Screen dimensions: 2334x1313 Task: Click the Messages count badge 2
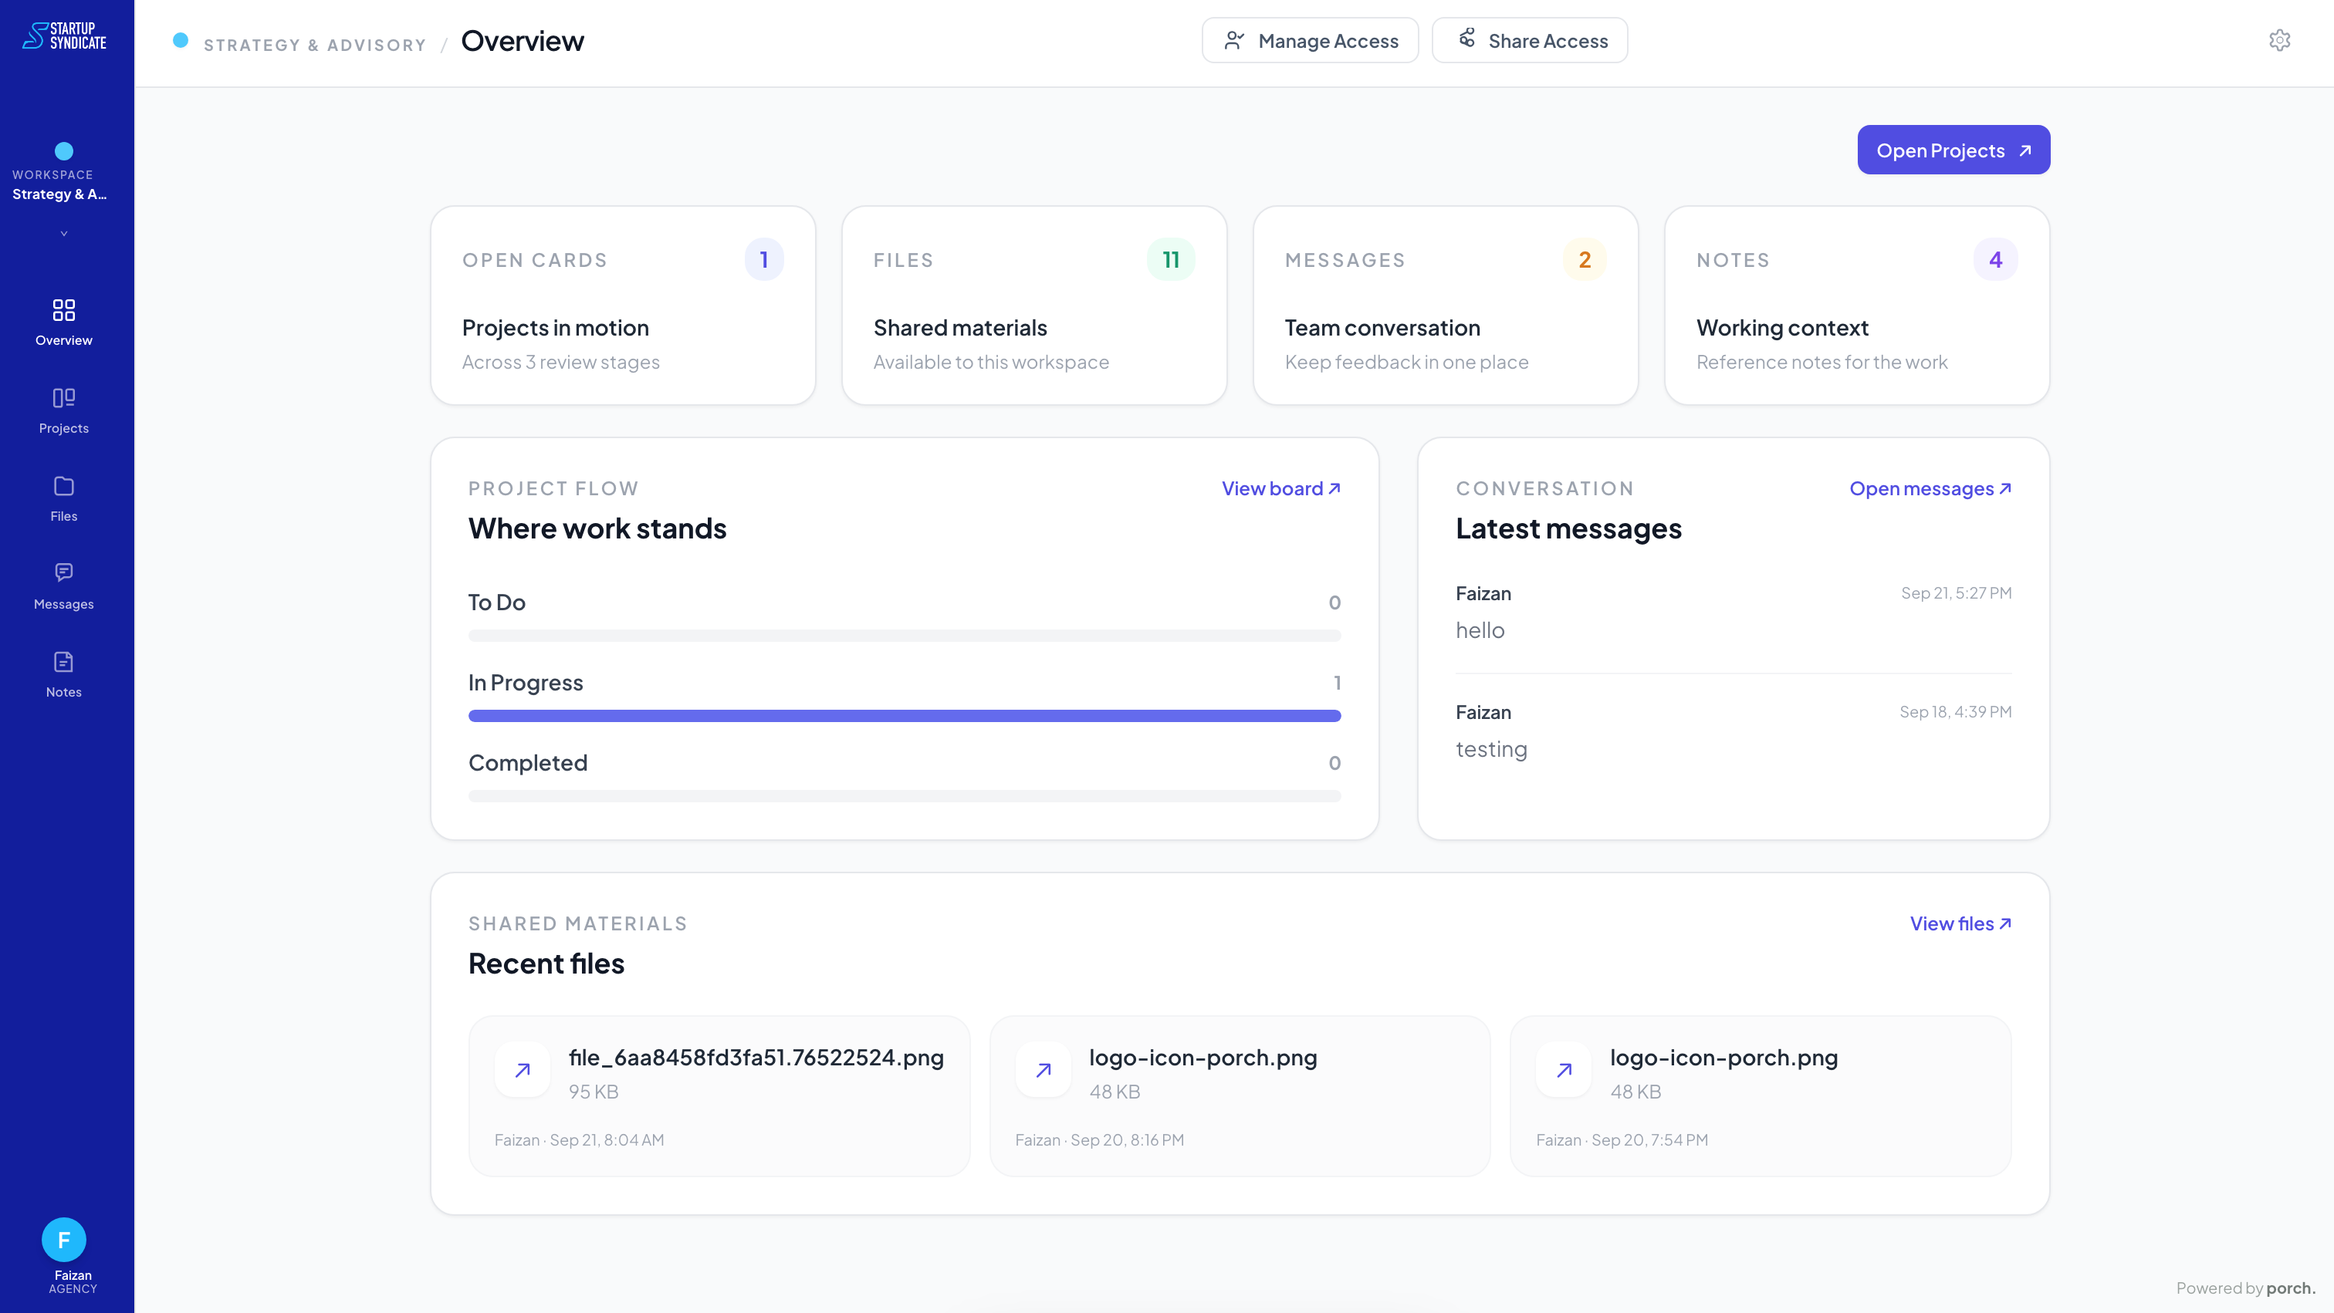click(x=1585, y=260)
